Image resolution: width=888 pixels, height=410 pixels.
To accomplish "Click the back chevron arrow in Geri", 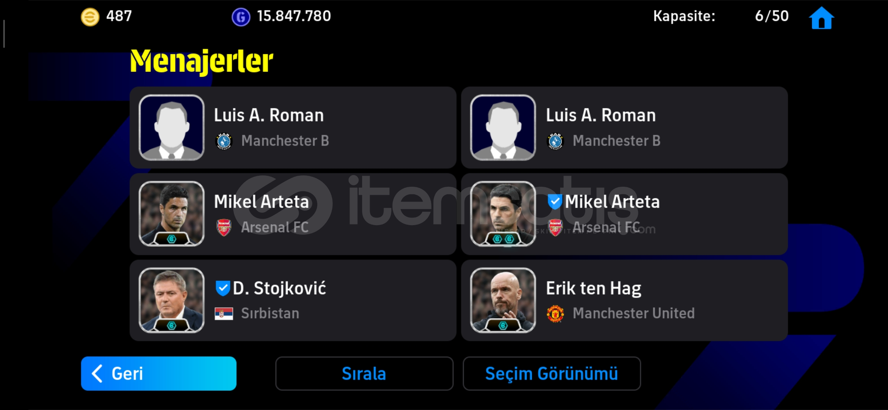I will (97, 374).
